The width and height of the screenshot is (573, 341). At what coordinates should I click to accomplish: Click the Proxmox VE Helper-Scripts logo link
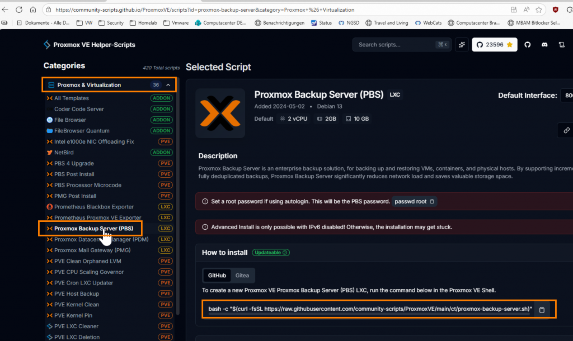point(89,45)
